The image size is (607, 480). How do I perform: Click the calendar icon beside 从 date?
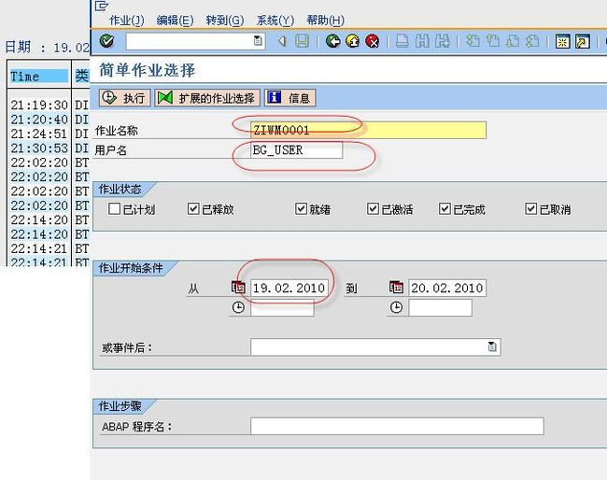tap(238, 288)
